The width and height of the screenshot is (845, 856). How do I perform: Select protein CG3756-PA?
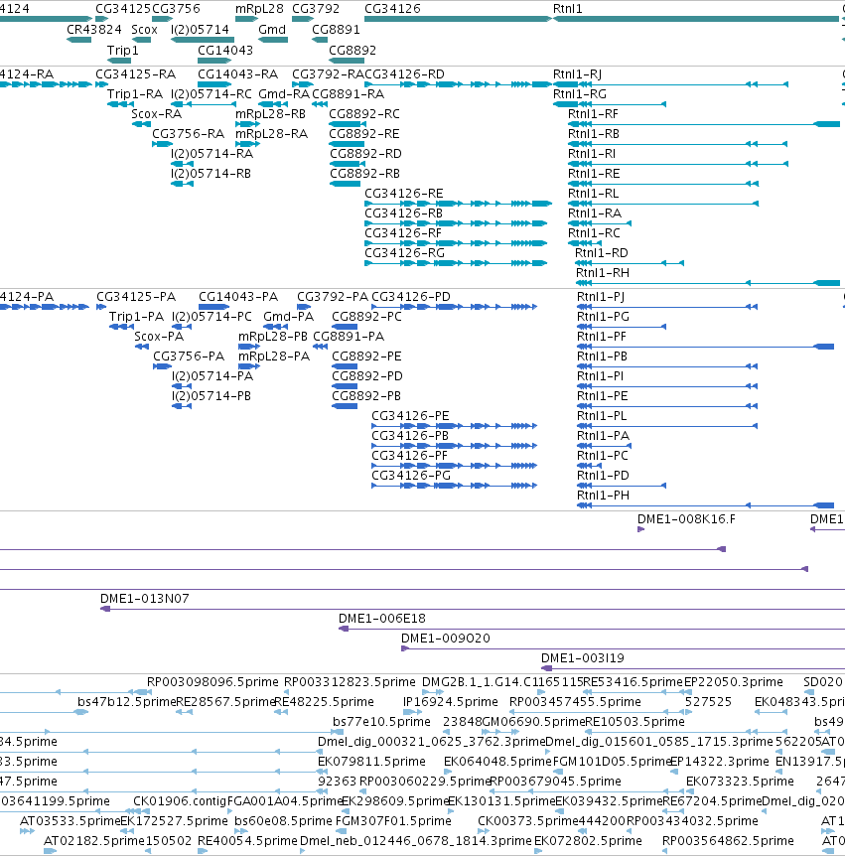[x=189, y=357]
